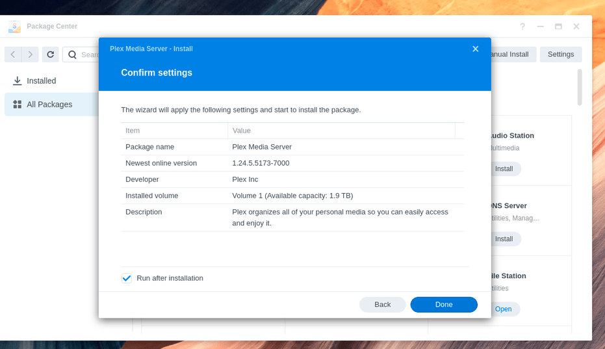Maximize the Package Center window

[558, 26]
